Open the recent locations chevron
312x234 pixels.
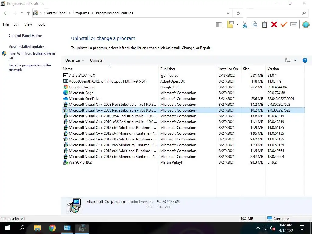pos(22,13)
